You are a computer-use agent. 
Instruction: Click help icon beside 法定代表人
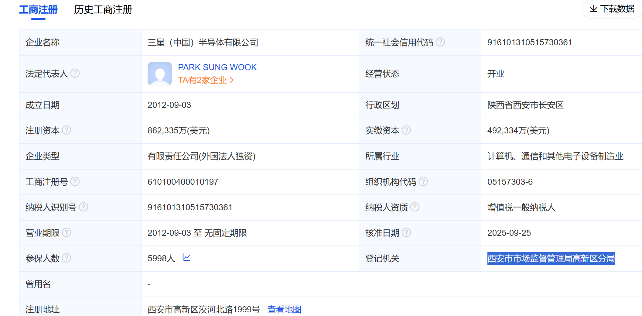75,73
